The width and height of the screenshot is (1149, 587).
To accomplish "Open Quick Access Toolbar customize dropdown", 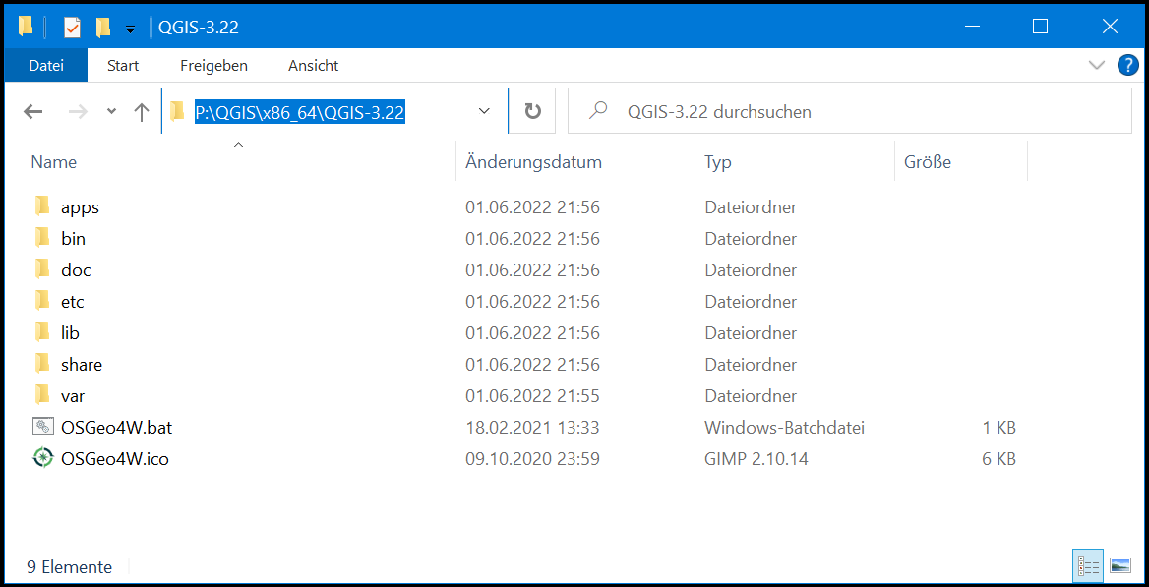I will tap(130, 29).
